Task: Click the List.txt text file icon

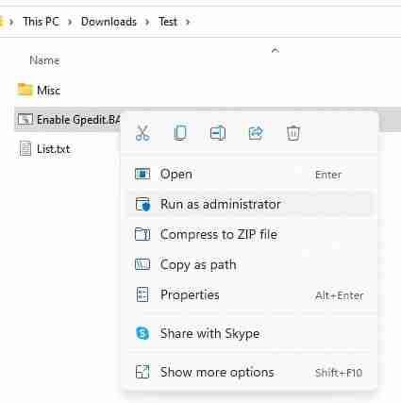Action: click(x=25, y=148)
